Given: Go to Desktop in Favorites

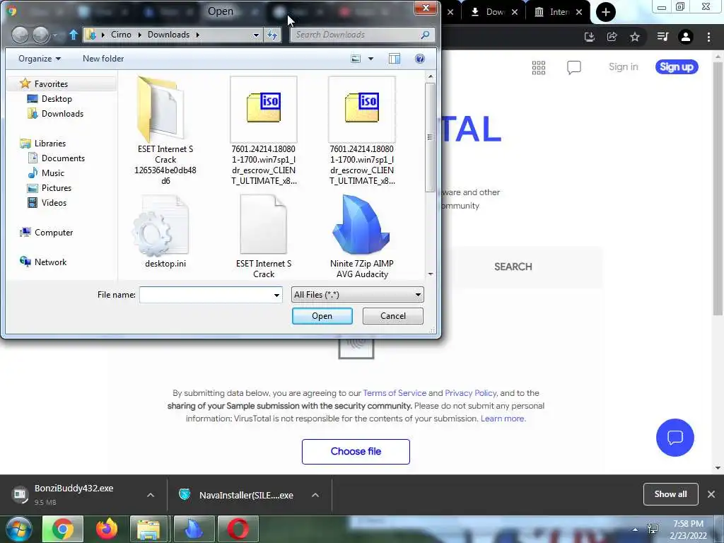Looking at the screenshot, I should (x=57, y=99).
